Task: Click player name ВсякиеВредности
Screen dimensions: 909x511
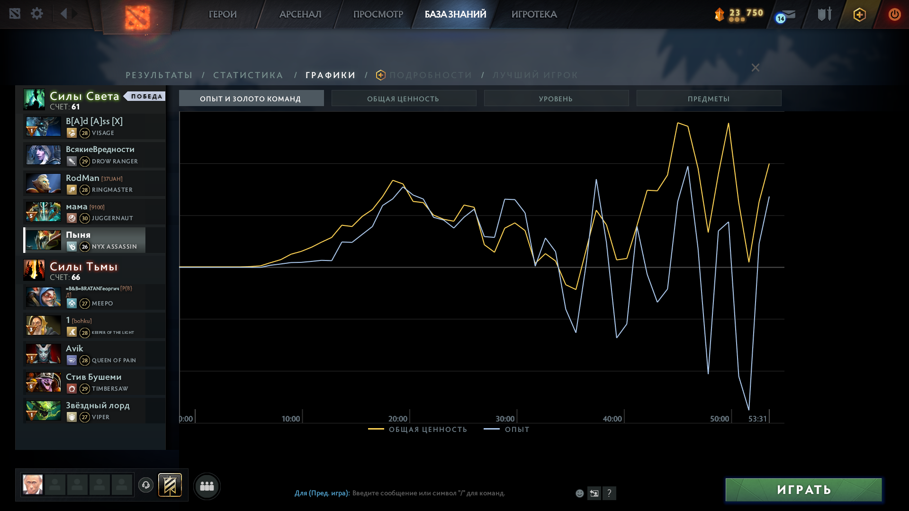Action: coord(100,149)
